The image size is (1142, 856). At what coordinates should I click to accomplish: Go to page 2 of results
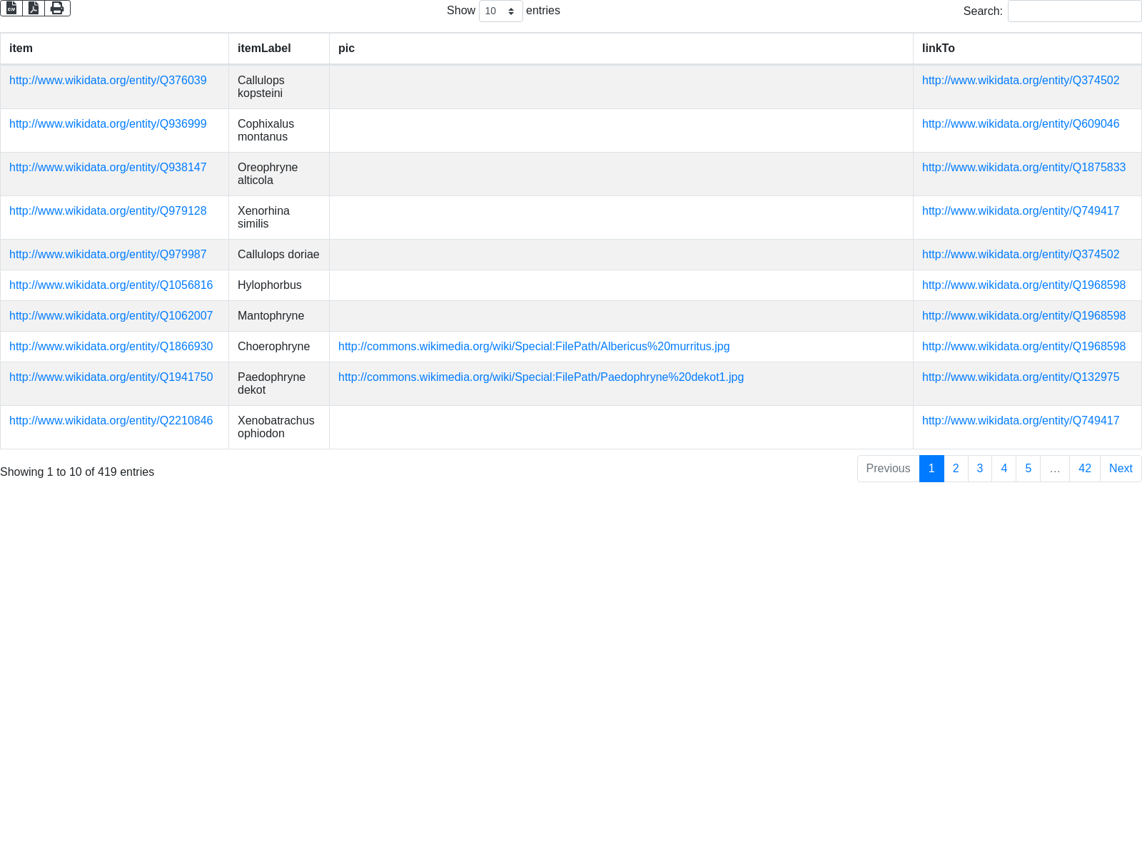point(956,469)
